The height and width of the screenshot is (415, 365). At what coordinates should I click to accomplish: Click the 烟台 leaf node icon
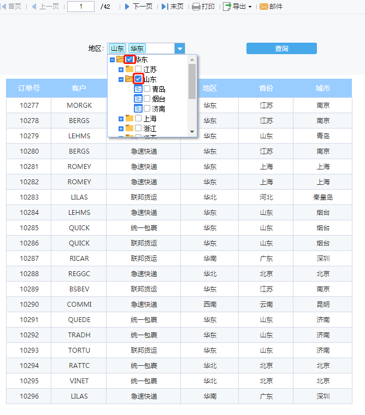click(x=138, y=98)
